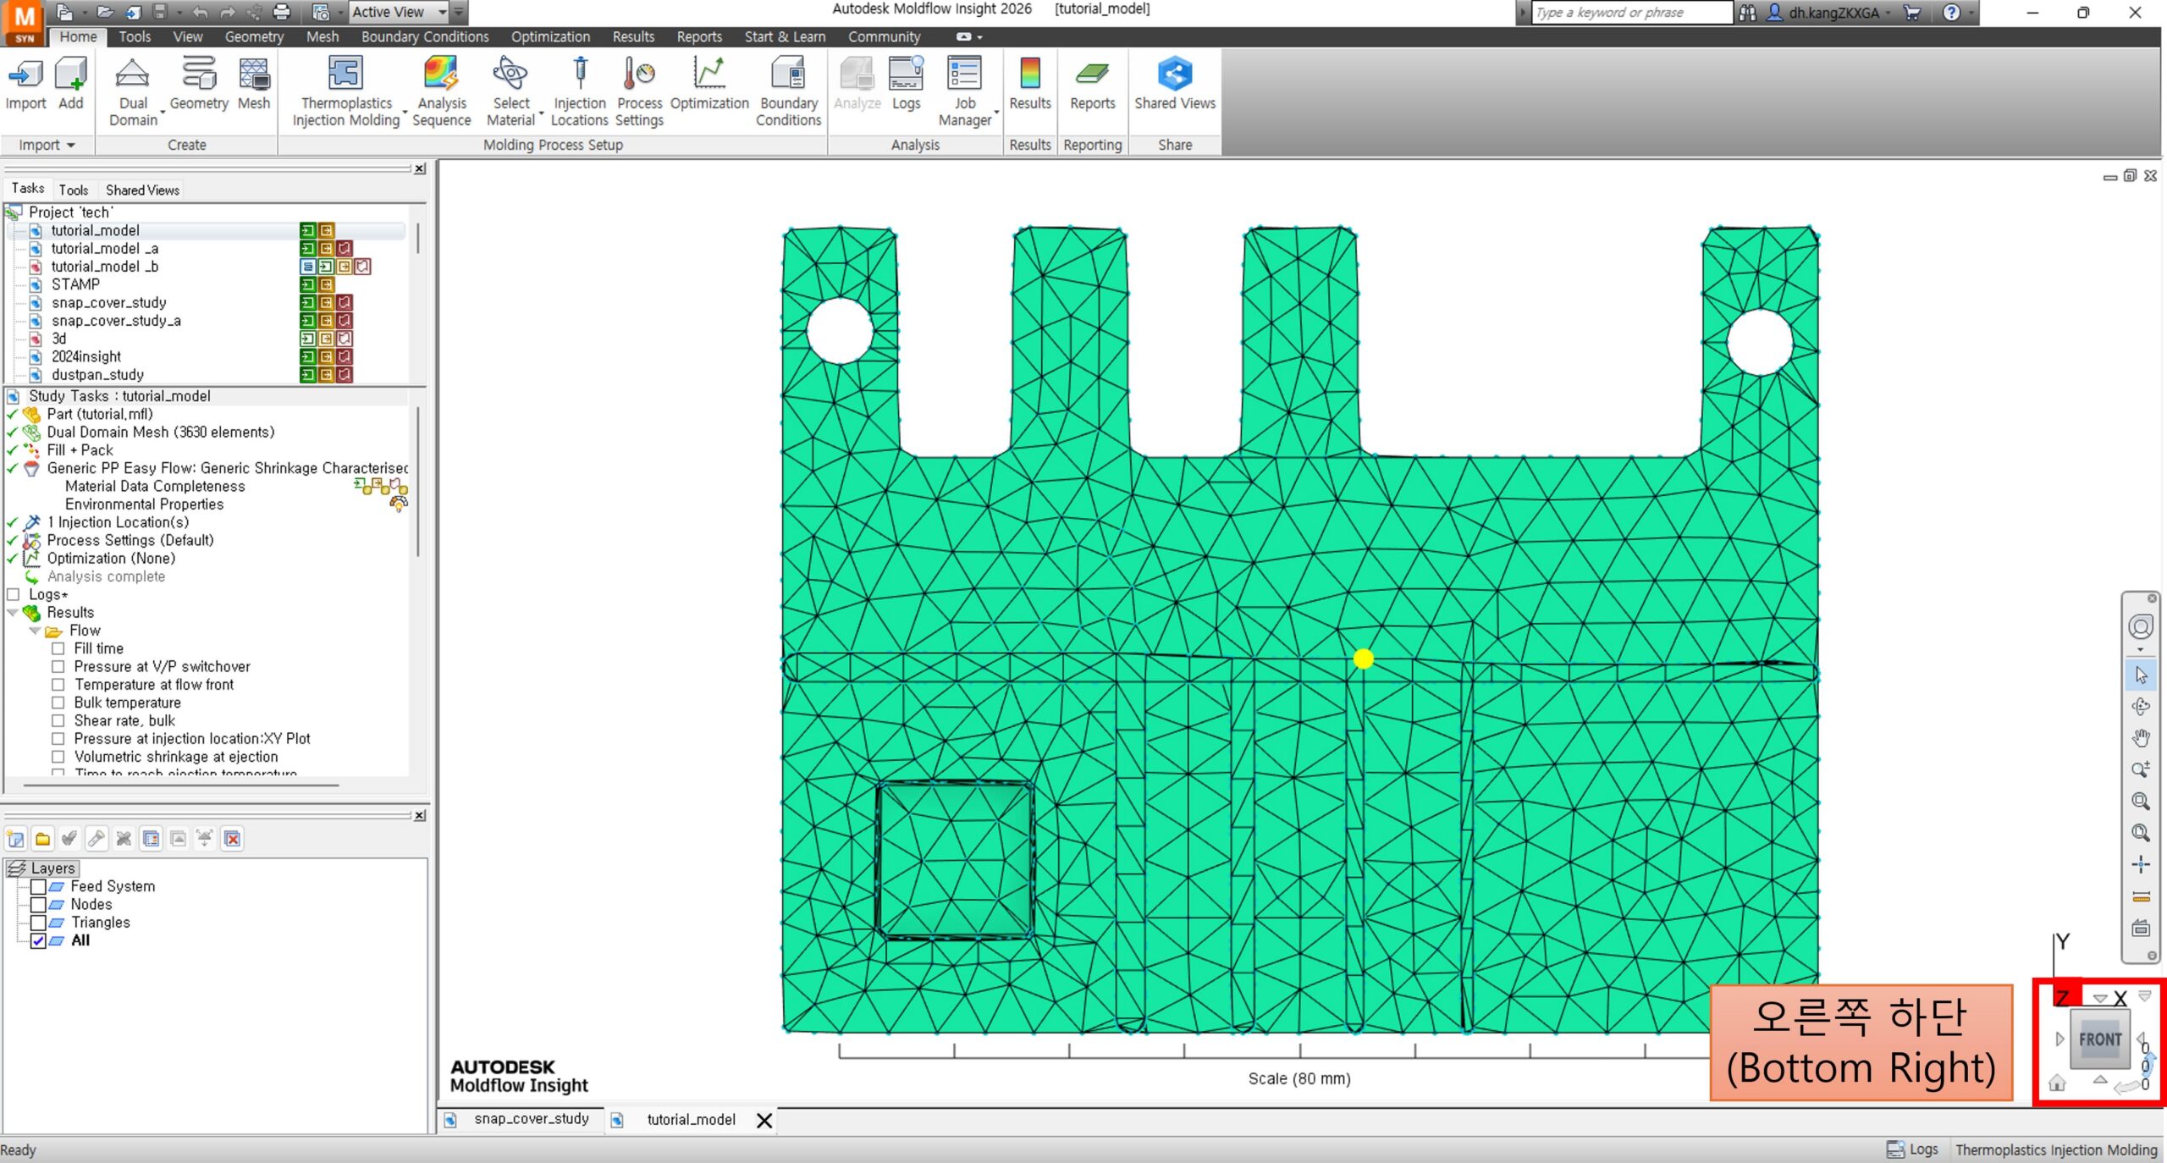Click the Dual Domain mesh type icon
This screenshot has width=2167, height=1163.
(132, 74)
